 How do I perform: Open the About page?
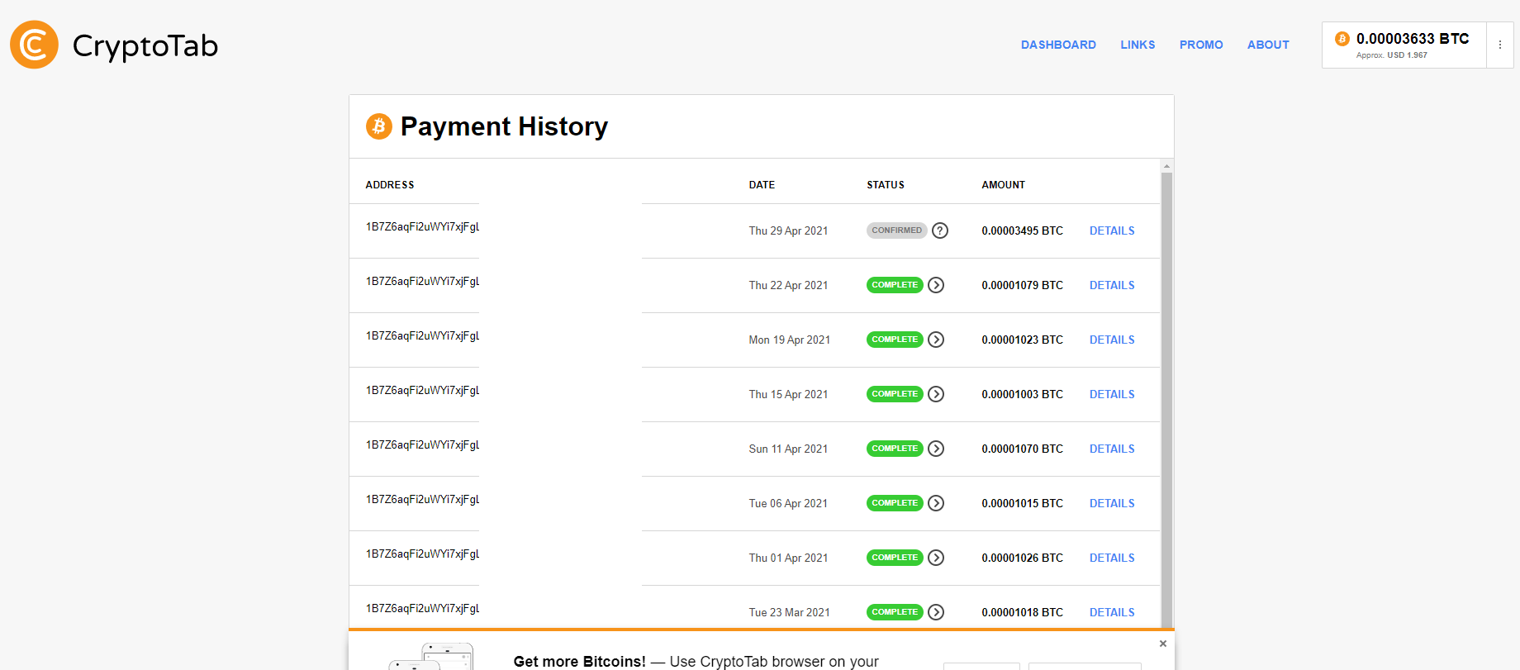pos(1268,45)
